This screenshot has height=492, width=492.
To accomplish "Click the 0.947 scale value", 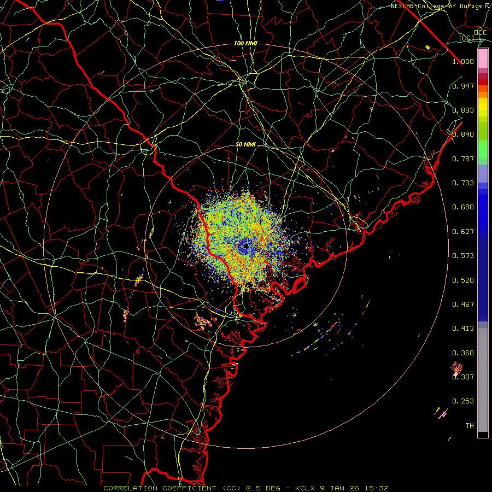I will click(463, 86).
